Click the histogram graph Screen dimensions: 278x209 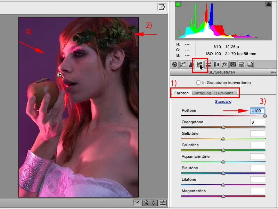tap(223, 21)
